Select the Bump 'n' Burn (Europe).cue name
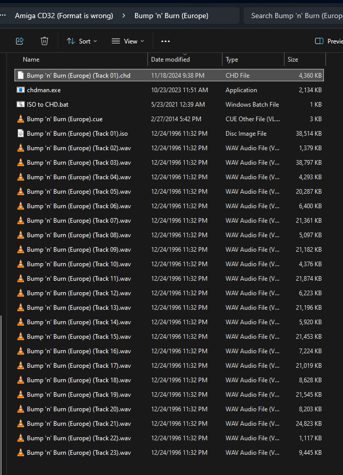 point(65,119)
